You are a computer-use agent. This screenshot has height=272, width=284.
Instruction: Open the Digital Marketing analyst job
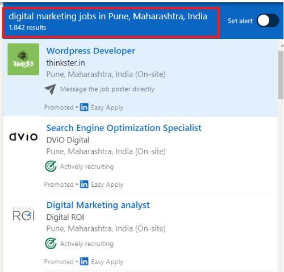[x=98, y=205]
